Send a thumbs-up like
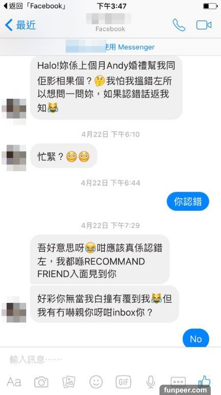 click(205, 381)
